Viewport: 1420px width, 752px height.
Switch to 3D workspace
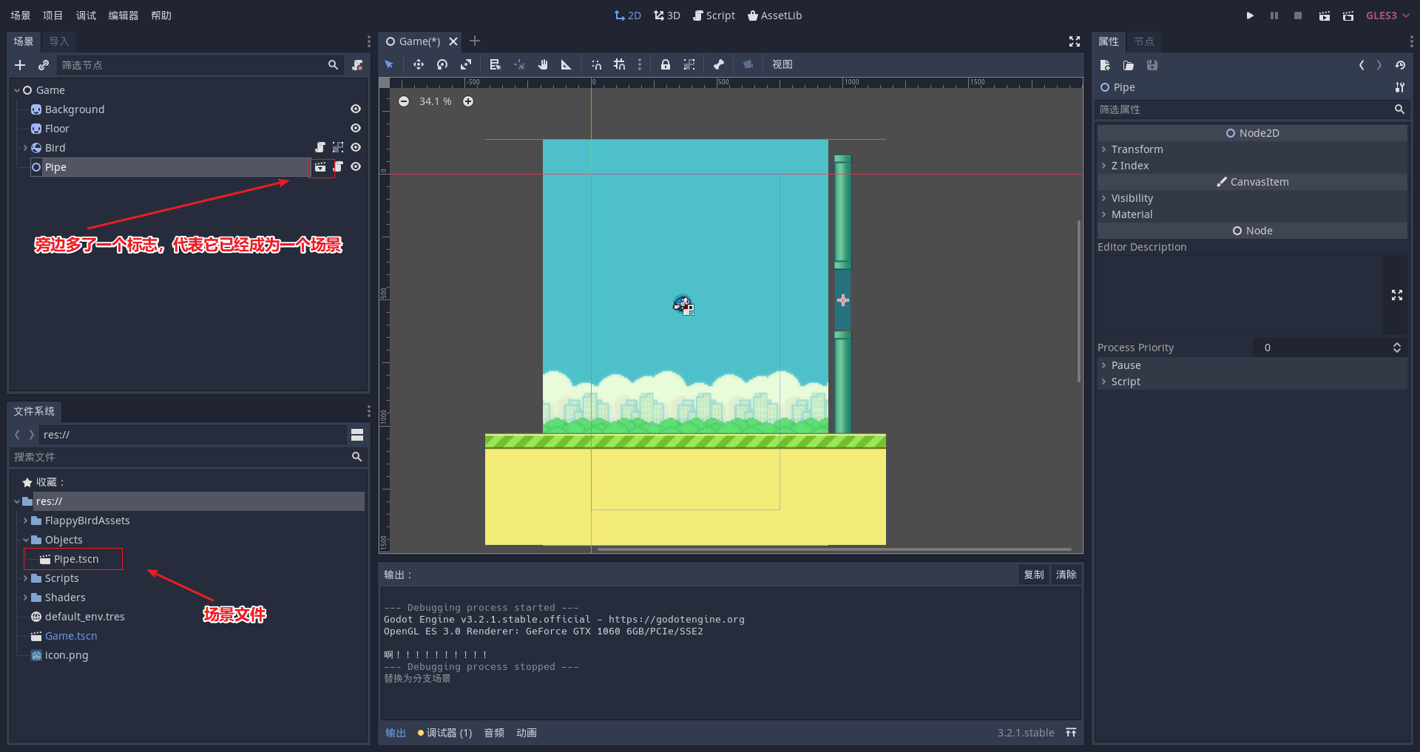(667, 16)
